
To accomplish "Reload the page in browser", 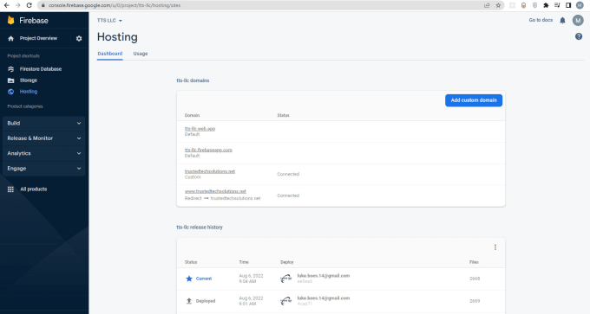I will tap(29, 5).
